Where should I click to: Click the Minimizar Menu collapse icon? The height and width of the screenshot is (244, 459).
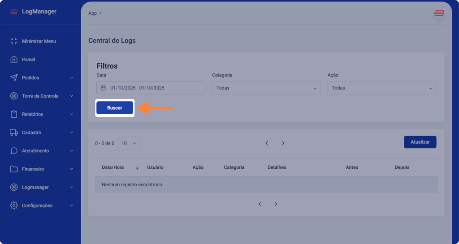point(14,41)
